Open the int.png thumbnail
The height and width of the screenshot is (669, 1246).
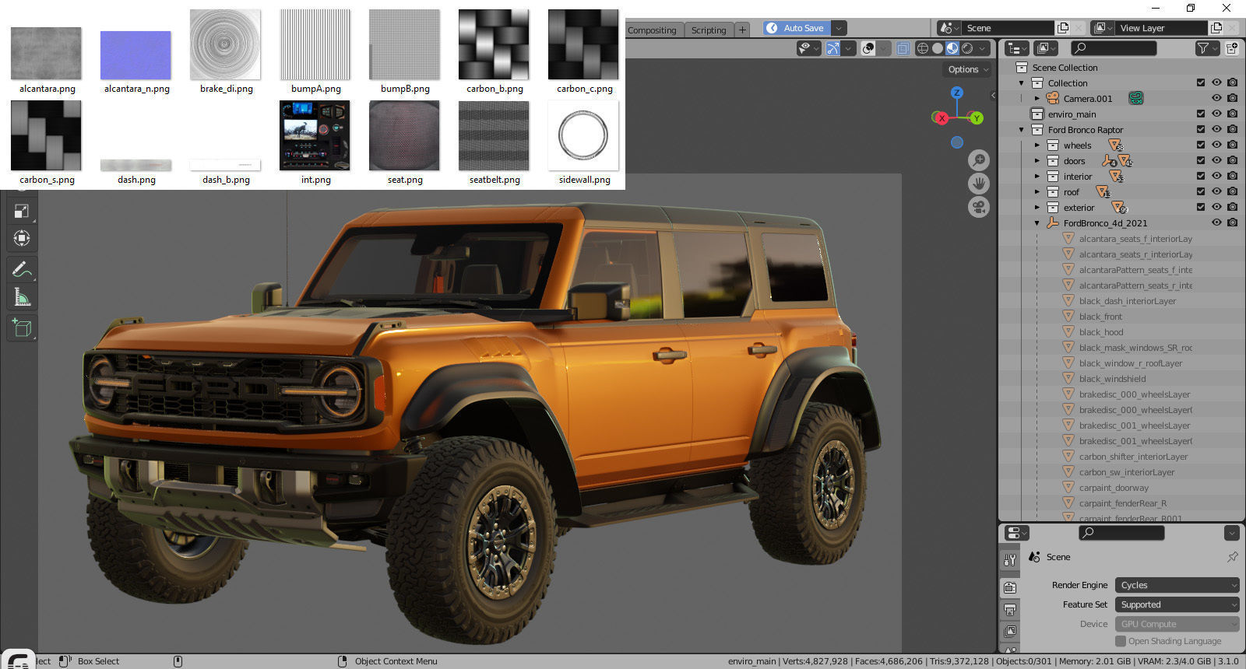315,135
